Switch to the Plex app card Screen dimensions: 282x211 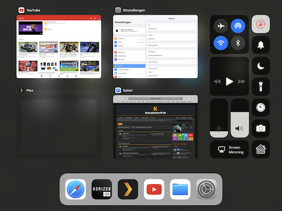(59, 127)
